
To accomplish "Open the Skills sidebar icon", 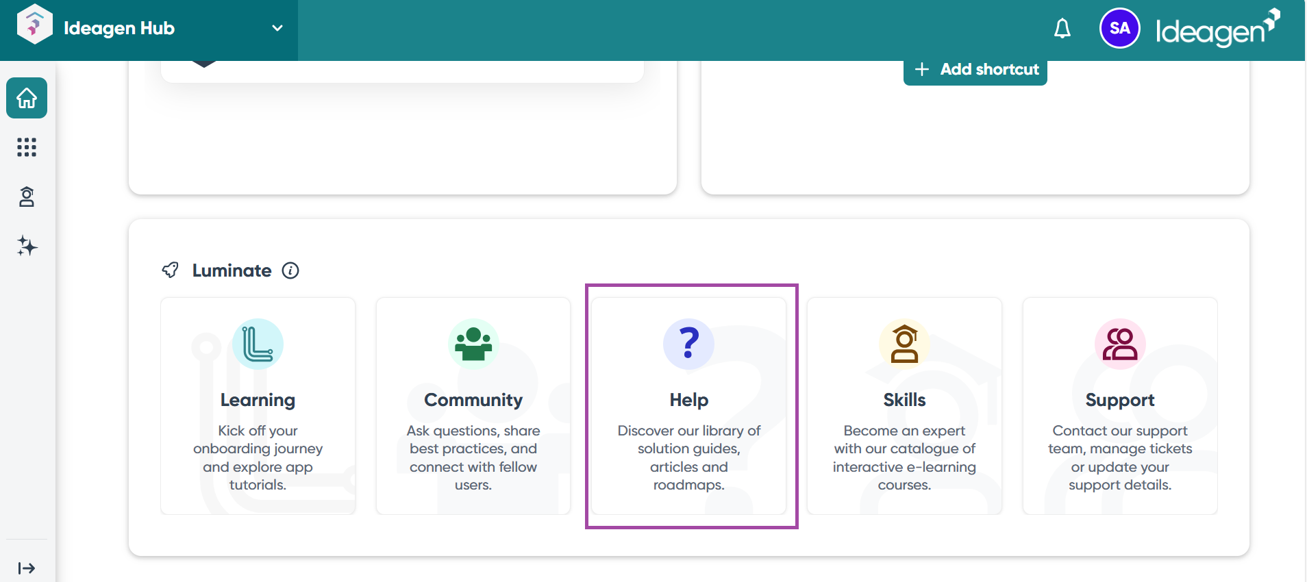I will (27, 197).
